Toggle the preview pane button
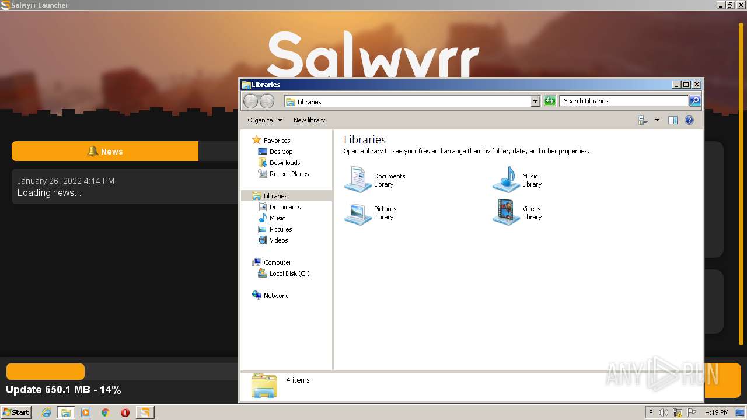Image resolution: width=747 pixels, height=420 pixels. (x=673, y=120)
